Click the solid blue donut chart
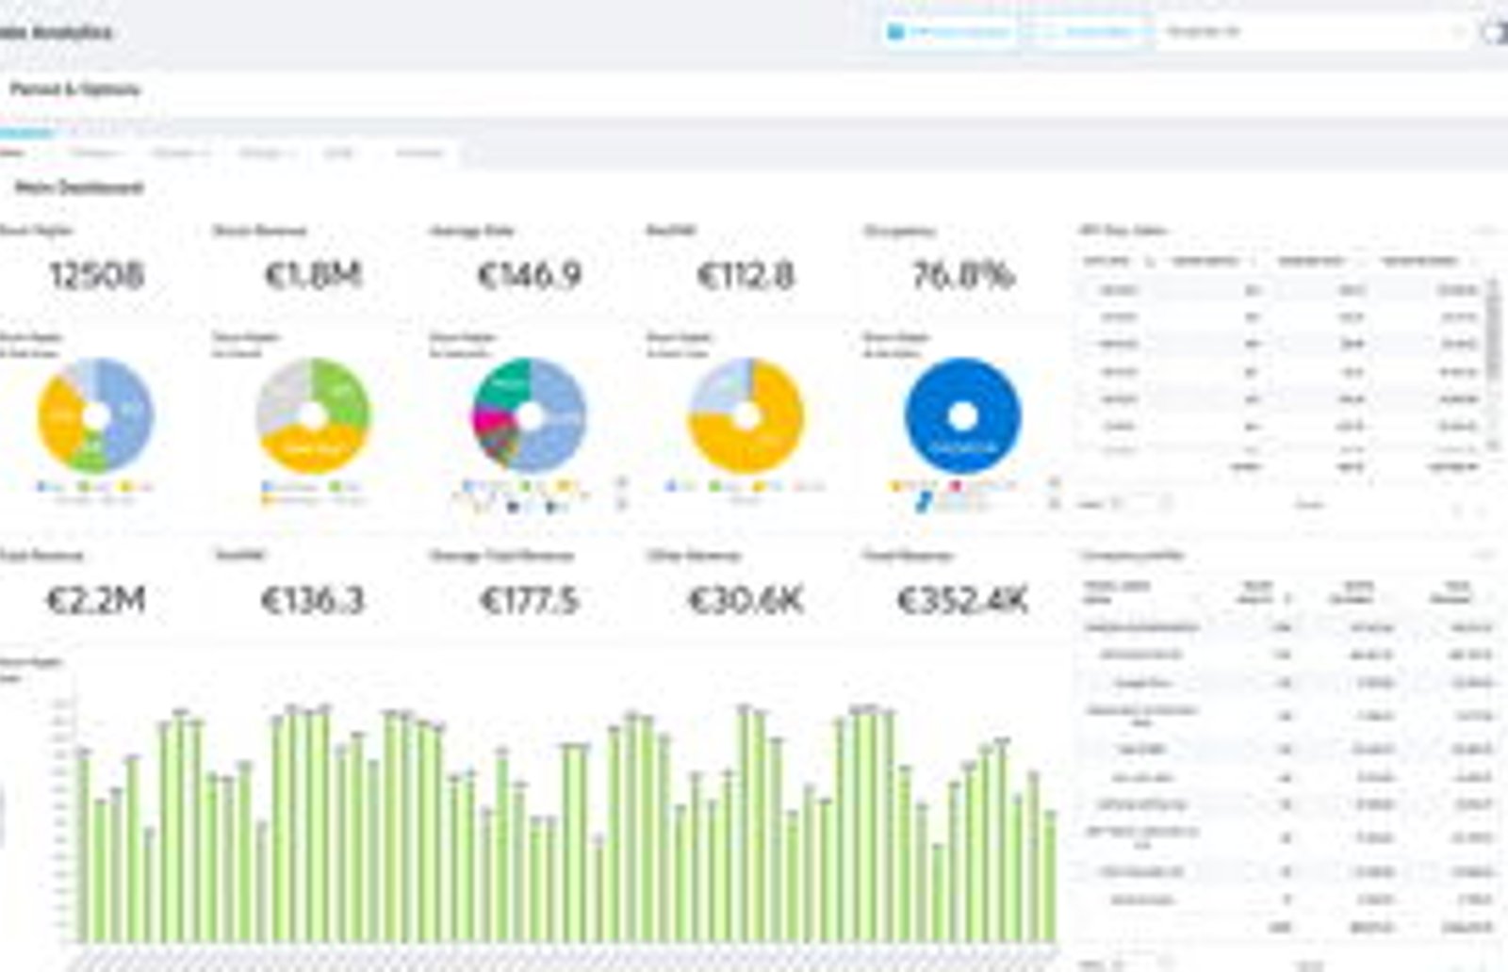Viewport: 1508px width, 972px height. [x=962, y=446]
